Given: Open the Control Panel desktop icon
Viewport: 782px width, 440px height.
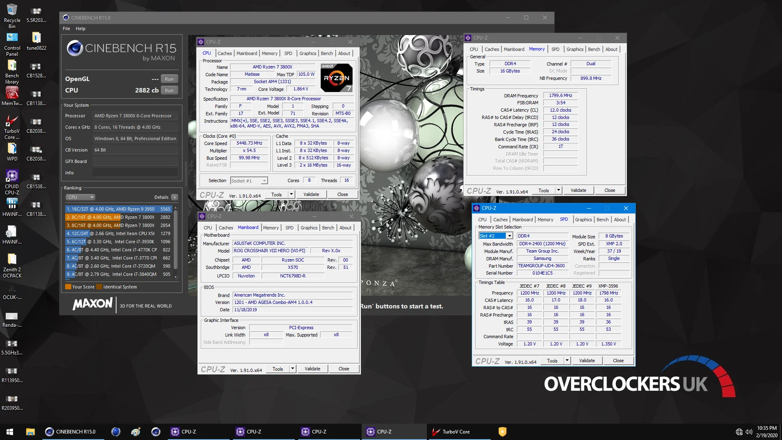Looking at the screenshot, I should pos(12,44).
